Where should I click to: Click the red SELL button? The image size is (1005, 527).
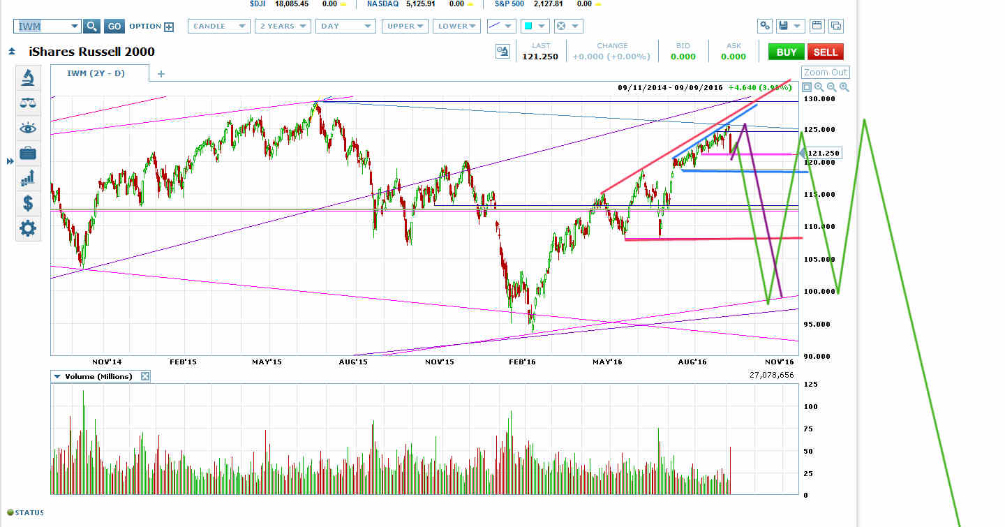826,52
